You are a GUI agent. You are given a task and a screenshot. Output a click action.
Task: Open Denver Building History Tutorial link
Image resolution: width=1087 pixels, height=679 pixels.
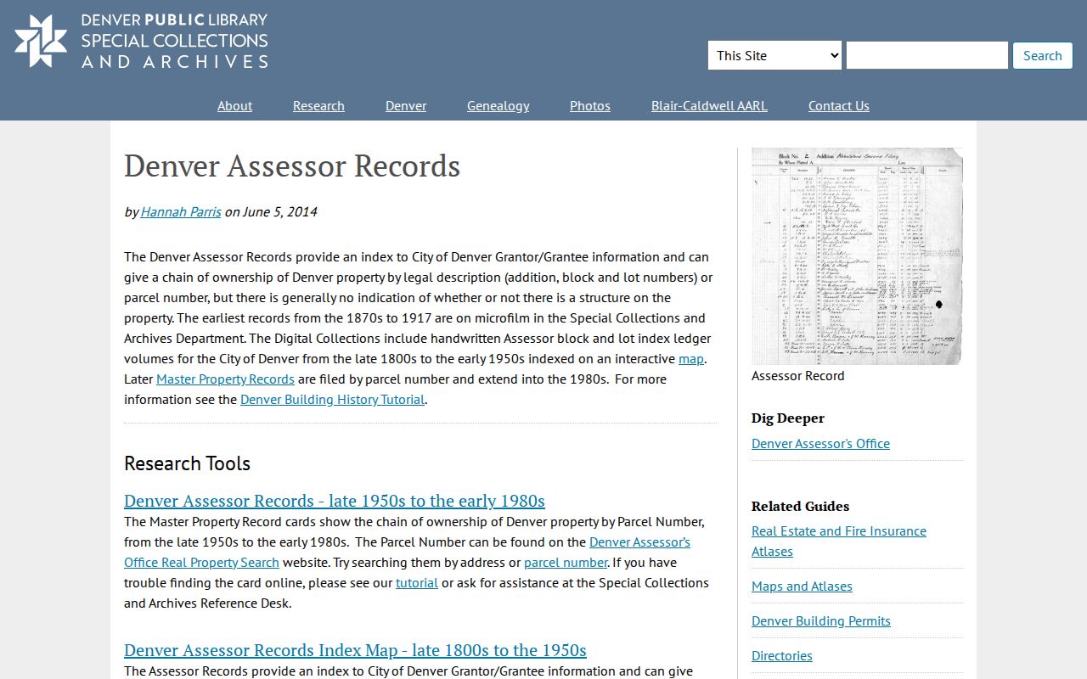(x=332, y=399)
